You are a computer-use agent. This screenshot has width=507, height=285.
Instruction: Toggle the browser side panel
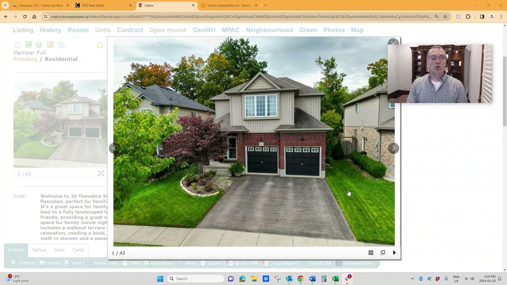click(482, 17)
